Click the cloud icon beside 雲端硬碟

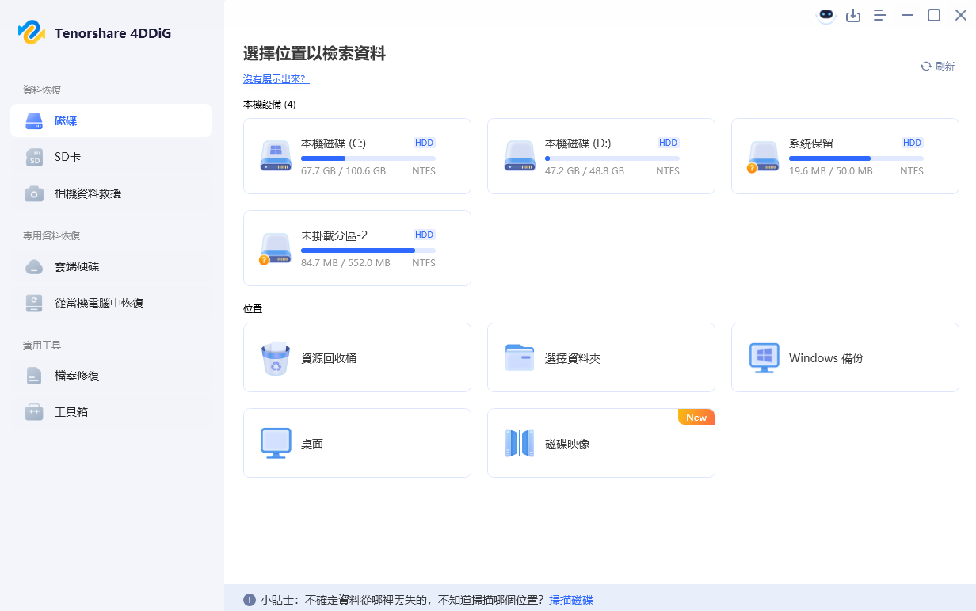pos(34,267)
